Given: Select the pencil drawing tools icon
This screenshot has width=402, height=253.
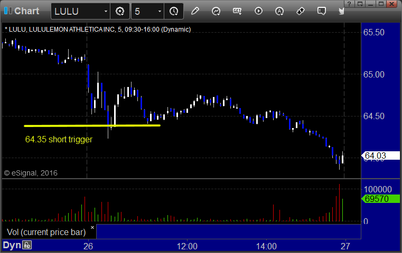Looking at the screenshot, I should (x=195, y=11).
